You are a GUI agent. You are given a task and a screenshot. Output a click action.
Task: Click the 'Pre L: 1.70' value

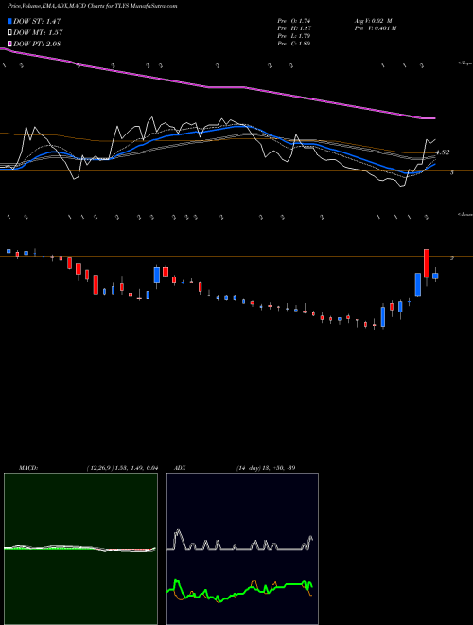294,36
